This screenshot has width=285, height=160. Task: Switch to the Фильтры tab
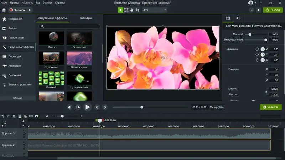(x=86, y=18)
